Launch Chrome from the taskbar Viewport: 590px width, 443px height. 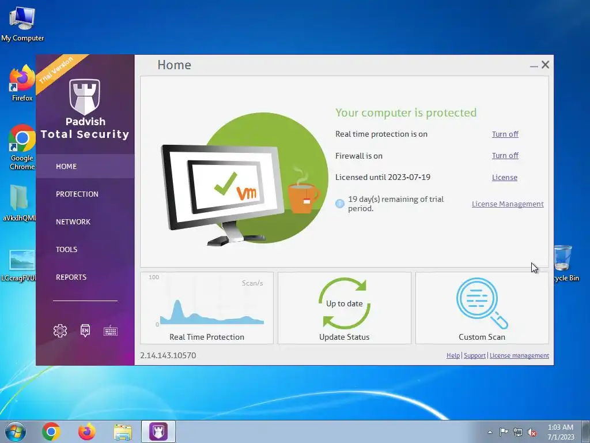click(x=51, y=431)
